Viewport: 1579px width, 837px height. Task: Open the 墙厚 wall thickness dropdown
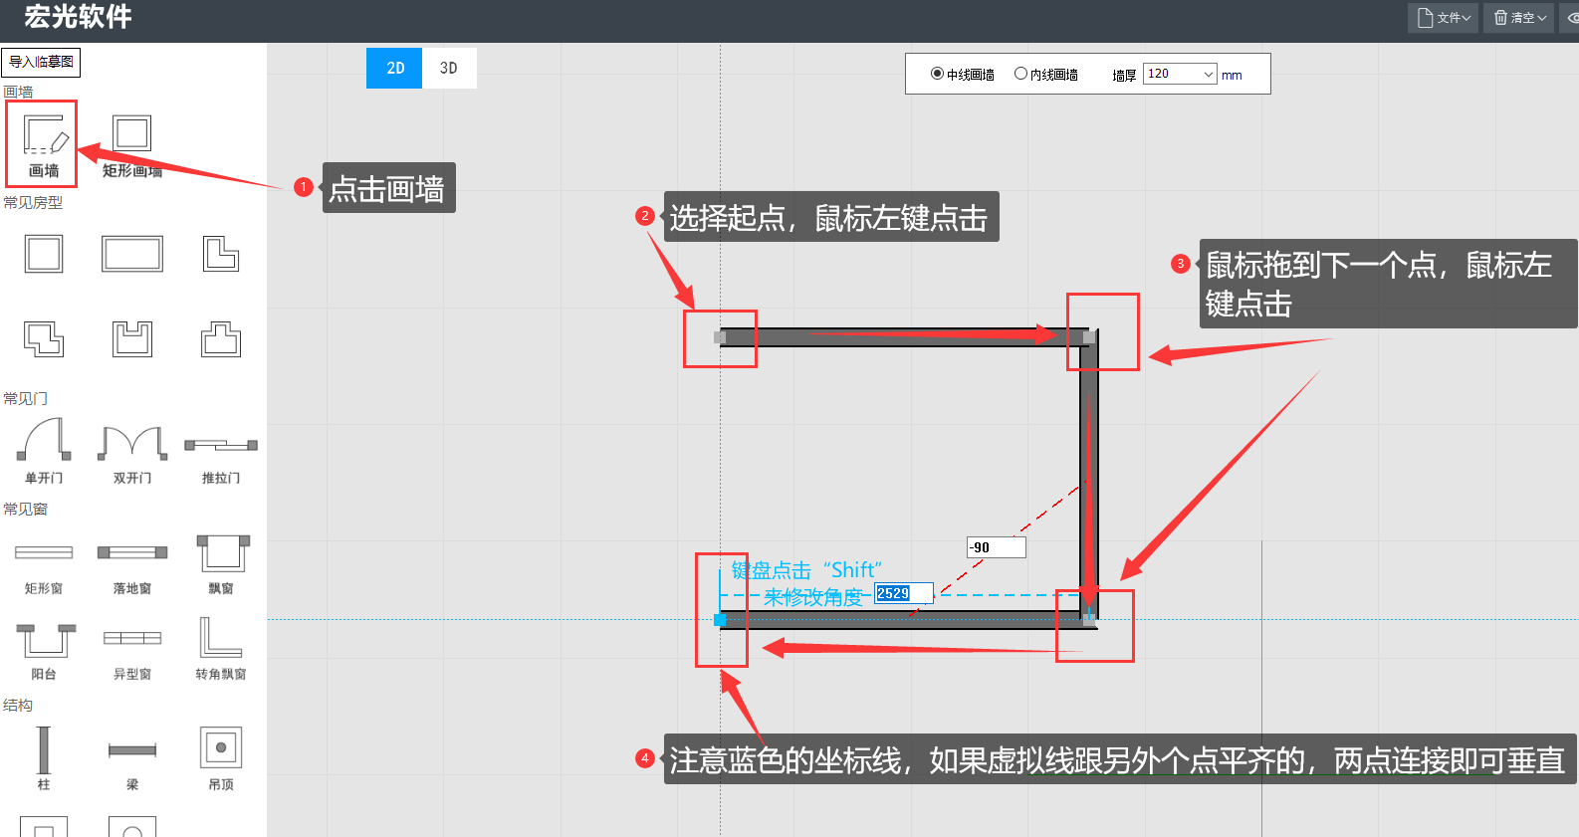point(1180,74)
